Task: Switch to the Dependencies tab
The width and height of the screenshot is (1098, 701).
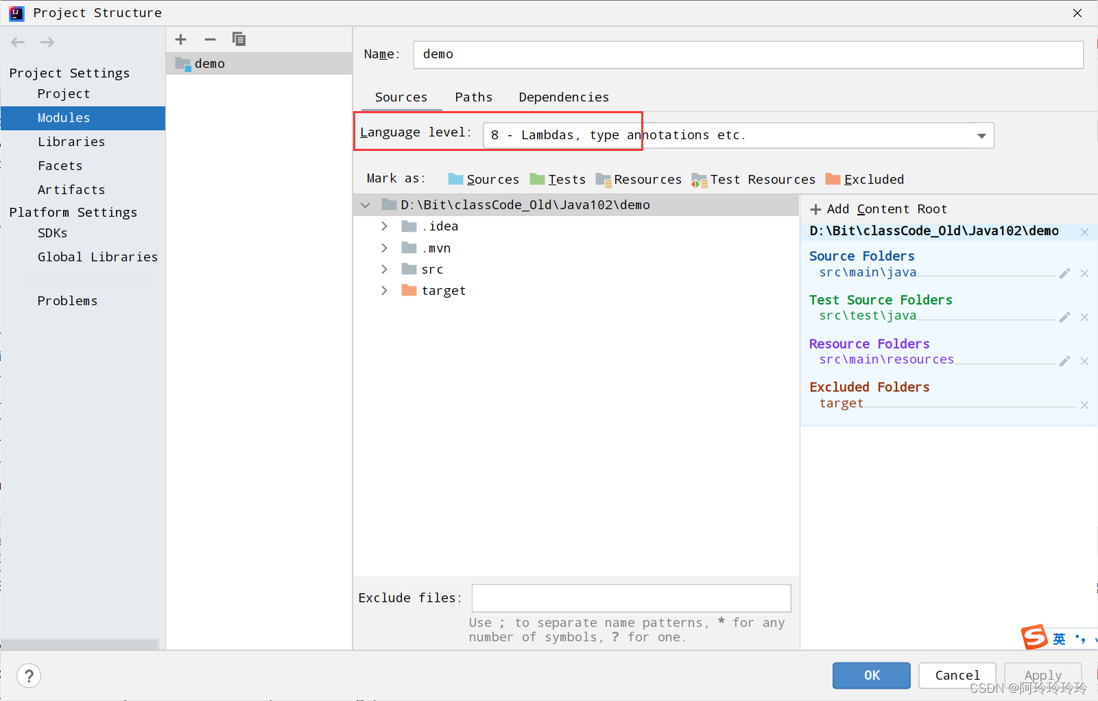Action: [564, 97]
